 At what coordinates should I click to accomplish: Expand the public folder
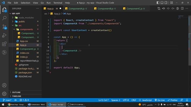tap(25, 21)
